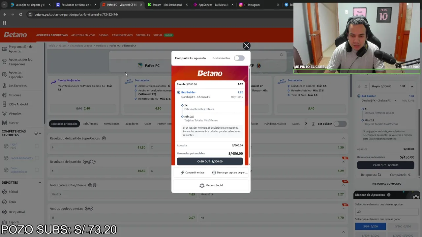Click the Apuestas especiales sidebar icon
This screenshot has height=237, width=422.
[4, 75]
